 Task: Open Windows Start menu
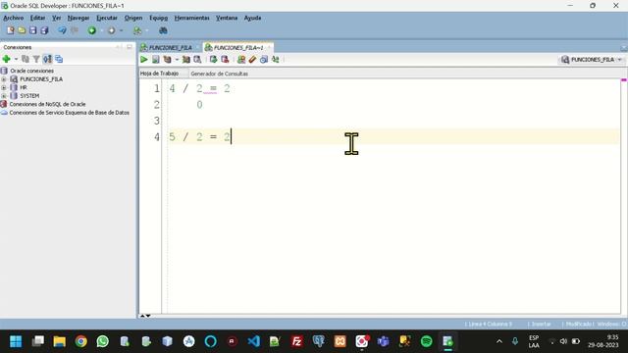[16, 341]
